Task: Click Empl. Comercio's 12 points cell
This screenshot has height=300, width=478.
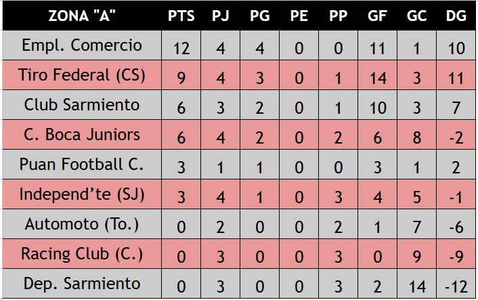Action: point(181,48)
